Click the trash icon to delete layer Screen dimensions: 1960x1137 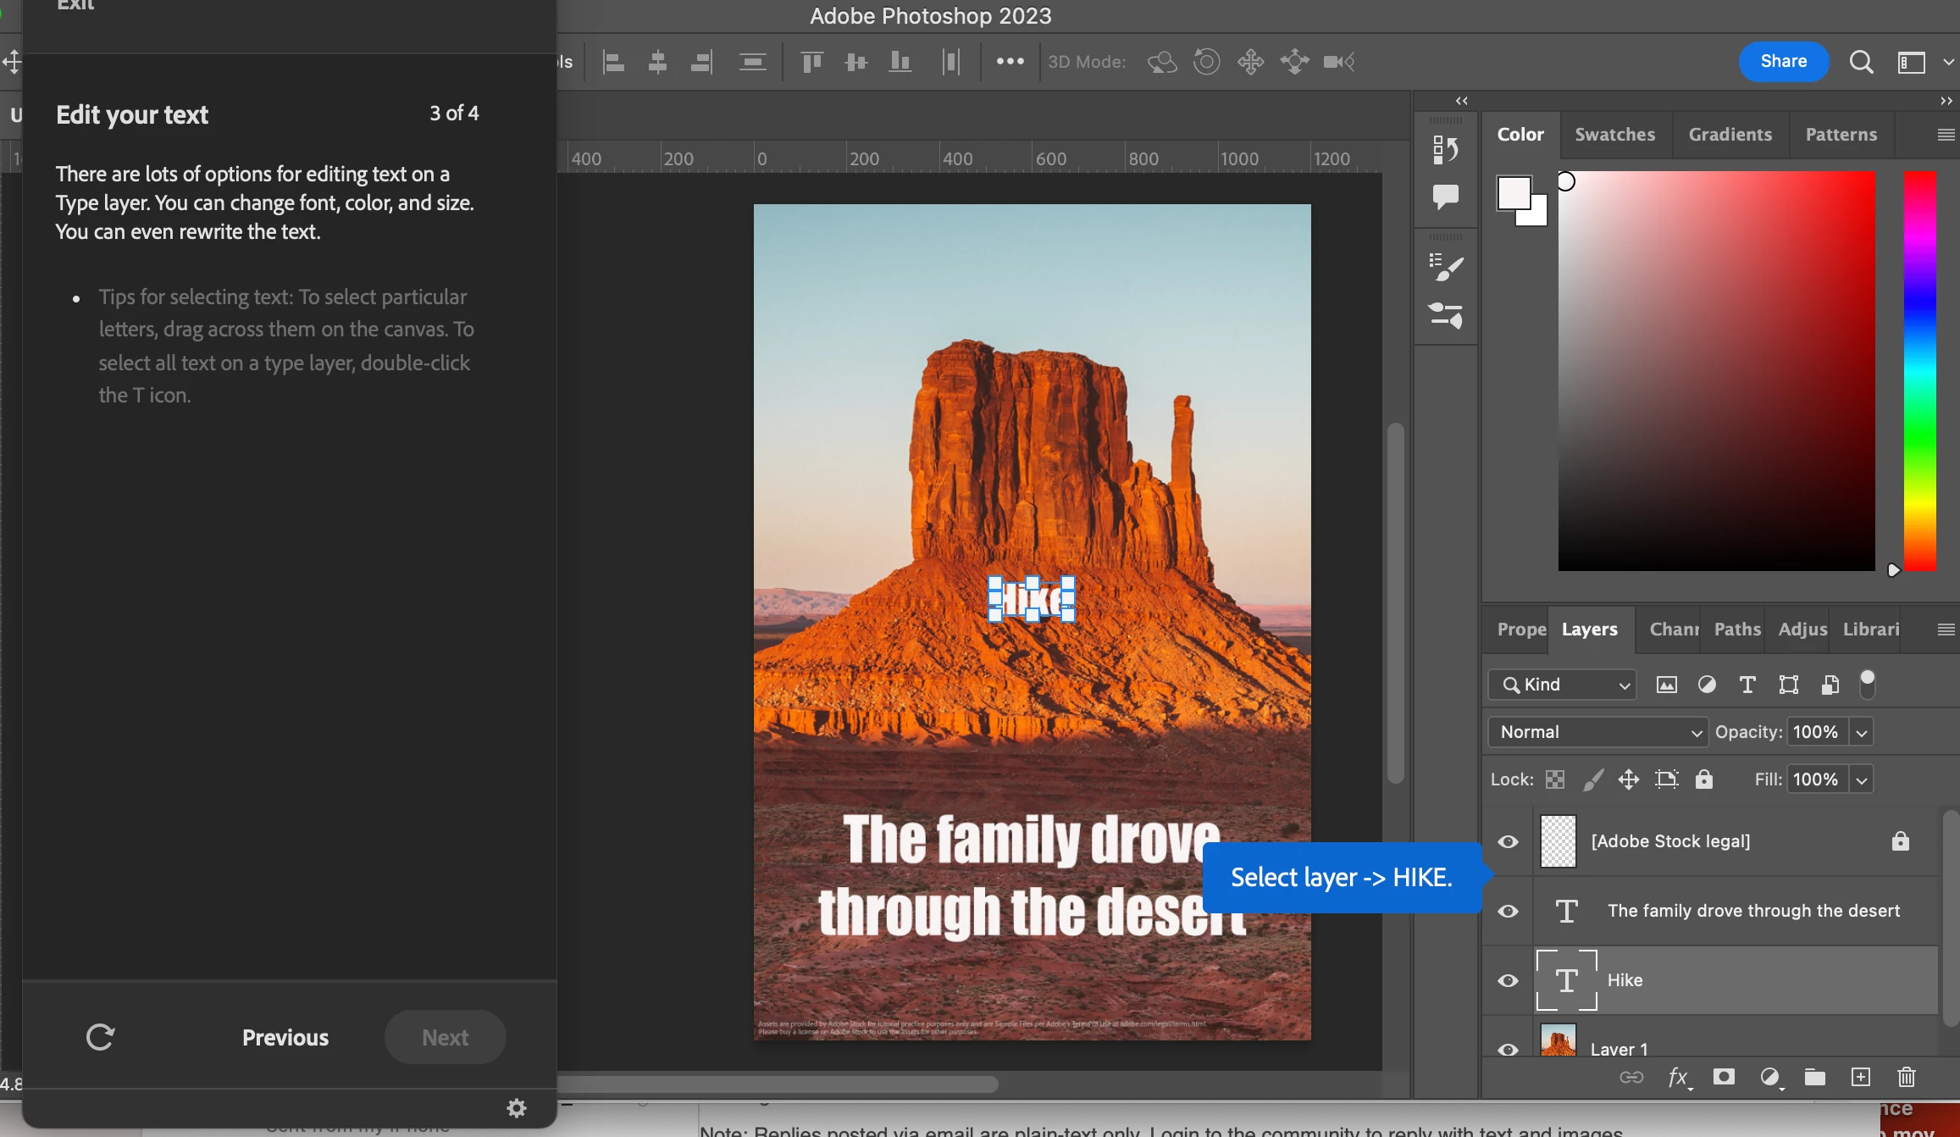click(x=1906, y=1077)
